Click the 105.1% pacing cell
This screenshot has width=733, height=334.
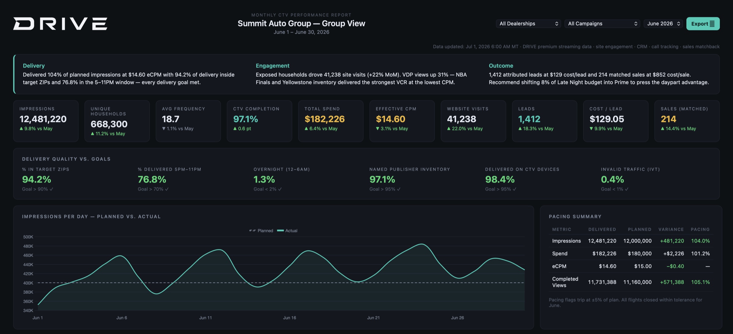click(700, 282)
